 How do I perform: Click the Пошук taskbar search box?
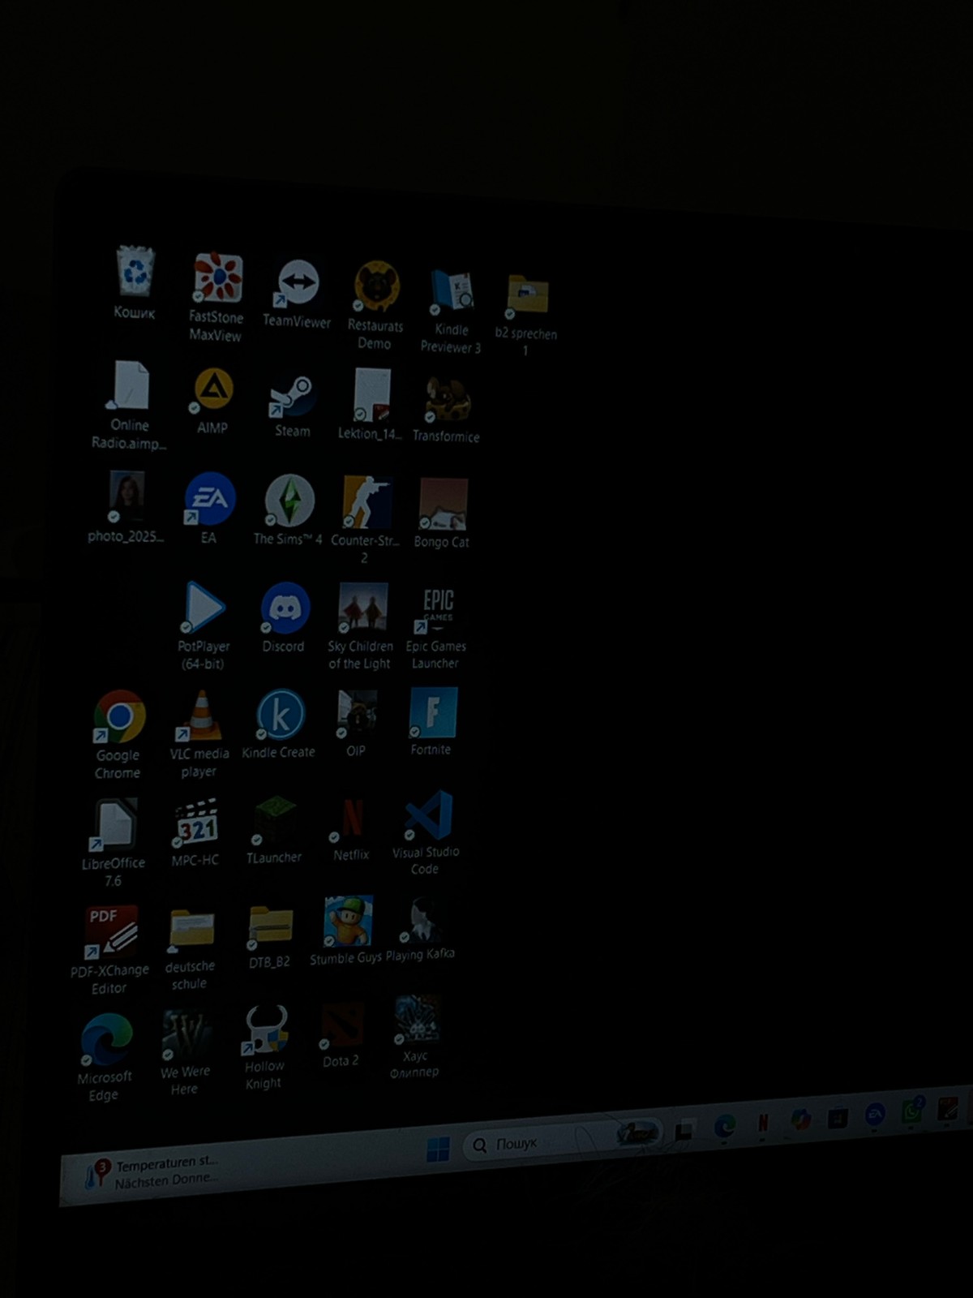tap(564, 1140)
